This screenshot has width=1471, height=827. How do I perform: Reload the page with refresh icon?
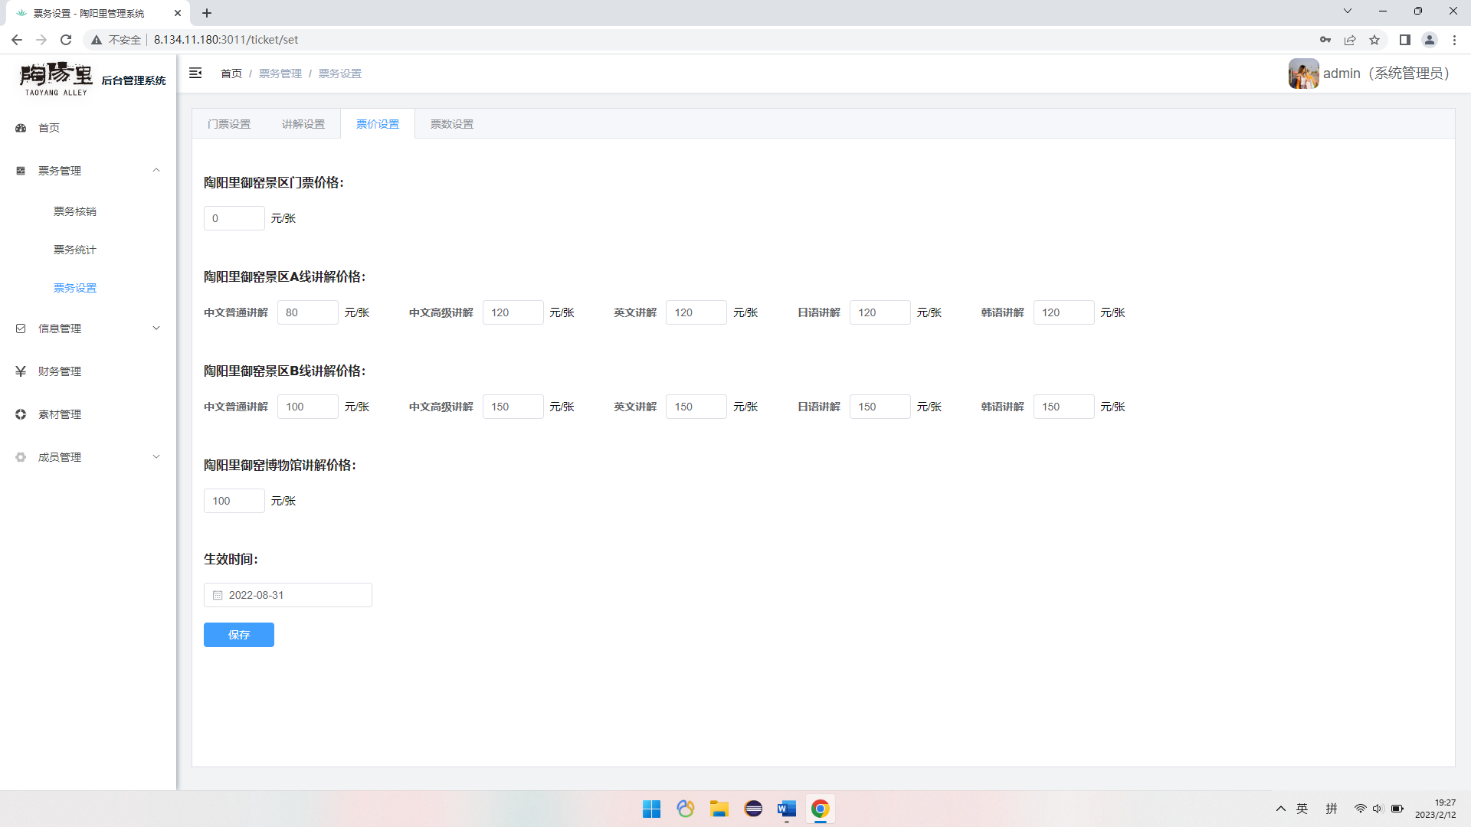66,40
